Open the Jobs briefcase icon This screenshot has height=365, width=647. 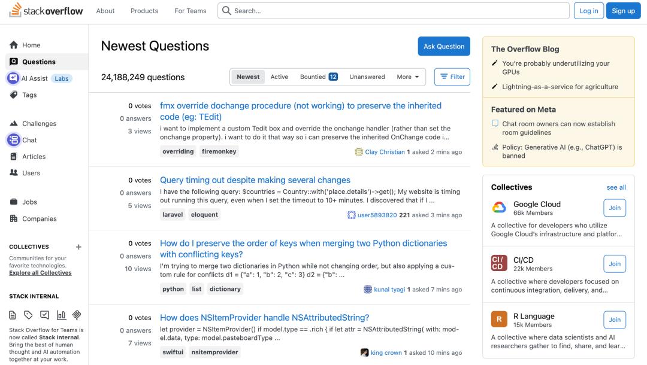(14, 202)
